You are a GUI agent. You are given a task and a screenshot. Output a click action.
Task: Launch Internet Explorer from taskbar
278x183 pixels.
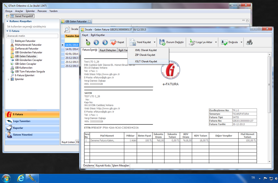click(21, 178)
